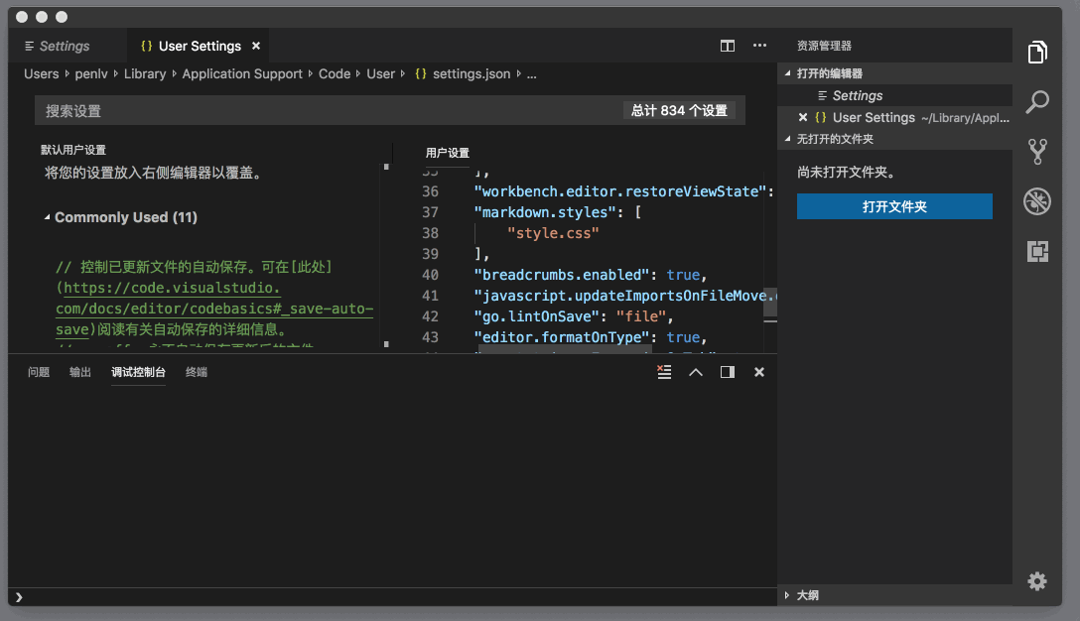Maximize the panel with the chevron icon
Viewport: 1080px width, 621px height.
(x=695, y=372)
